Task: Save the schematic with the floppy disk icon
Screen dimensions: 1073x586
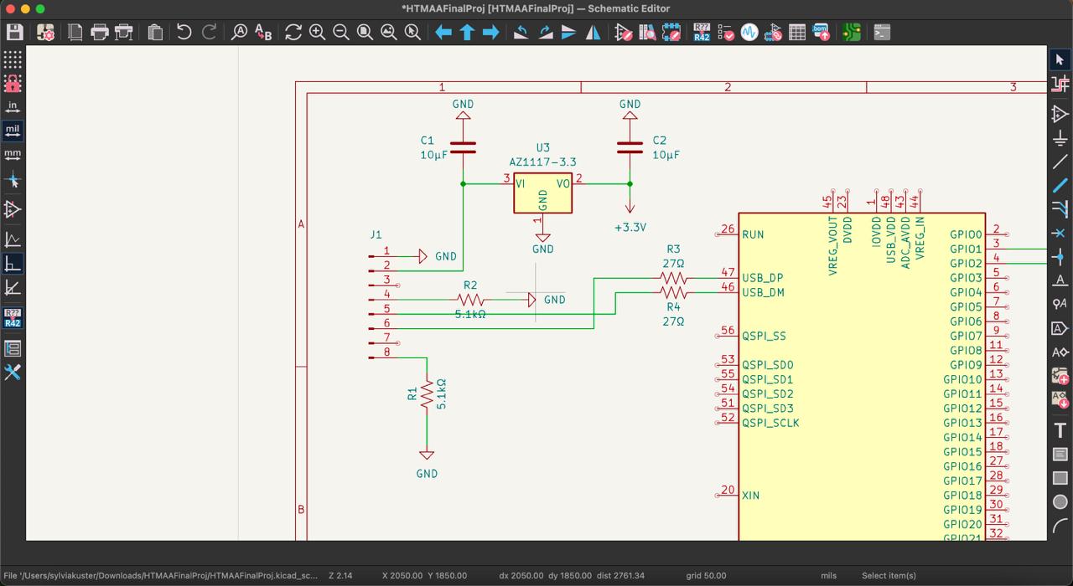Action: 14,33
